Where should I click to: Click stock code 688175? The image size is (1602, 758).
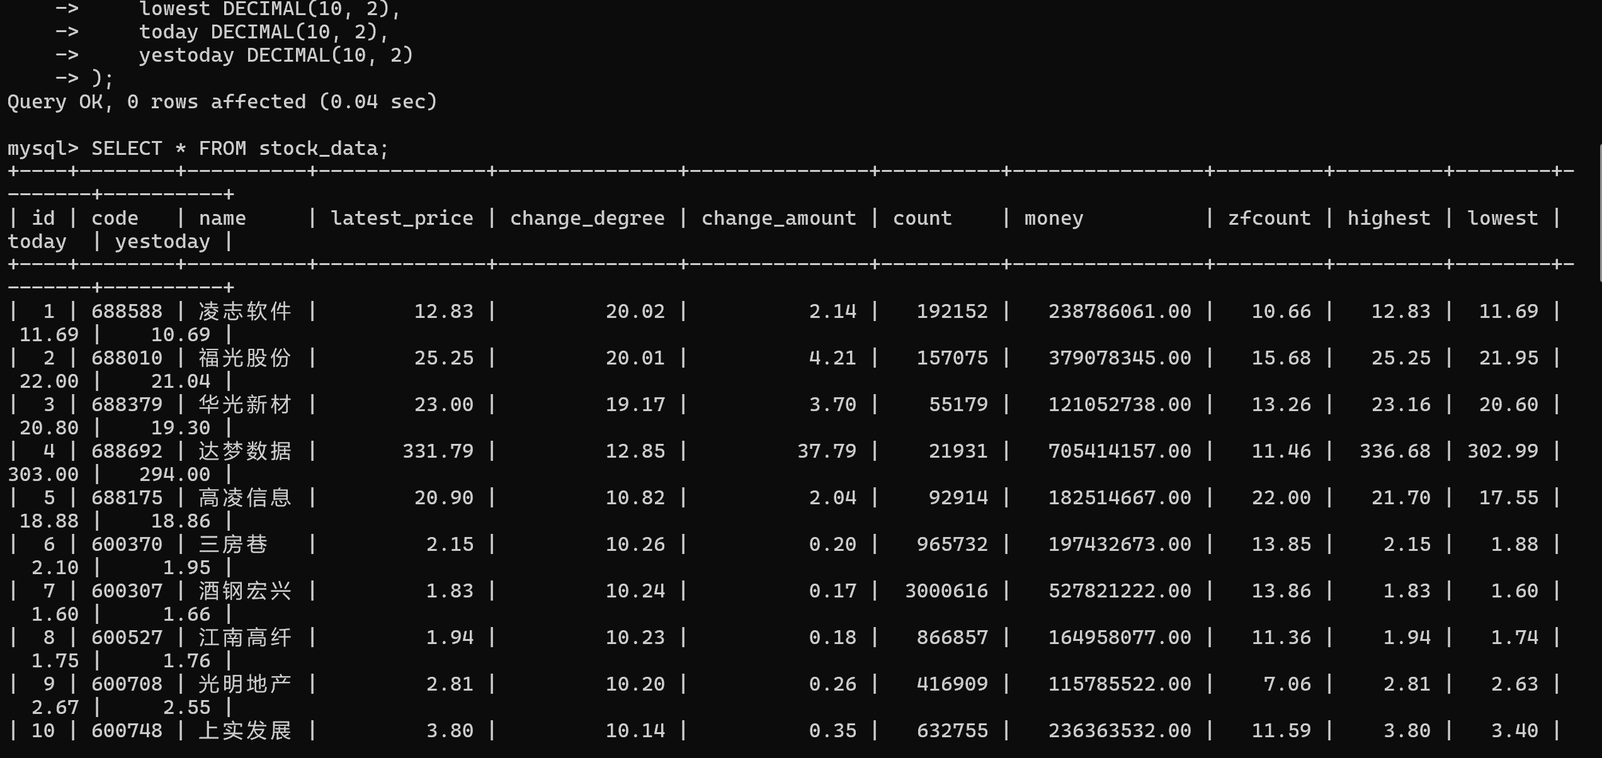pyautogui.click(x=127, y=497)
